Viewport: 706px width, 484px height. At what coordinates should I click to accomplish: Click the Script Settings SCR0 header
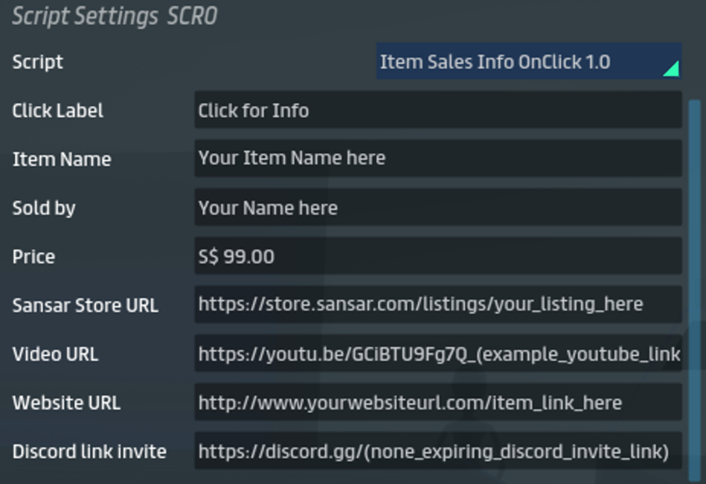coord(115,16)
